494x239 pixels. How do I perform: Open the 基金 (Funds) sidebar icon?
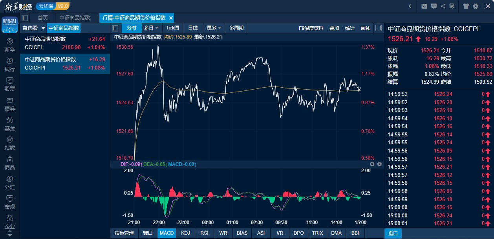(x=10, y=123)
